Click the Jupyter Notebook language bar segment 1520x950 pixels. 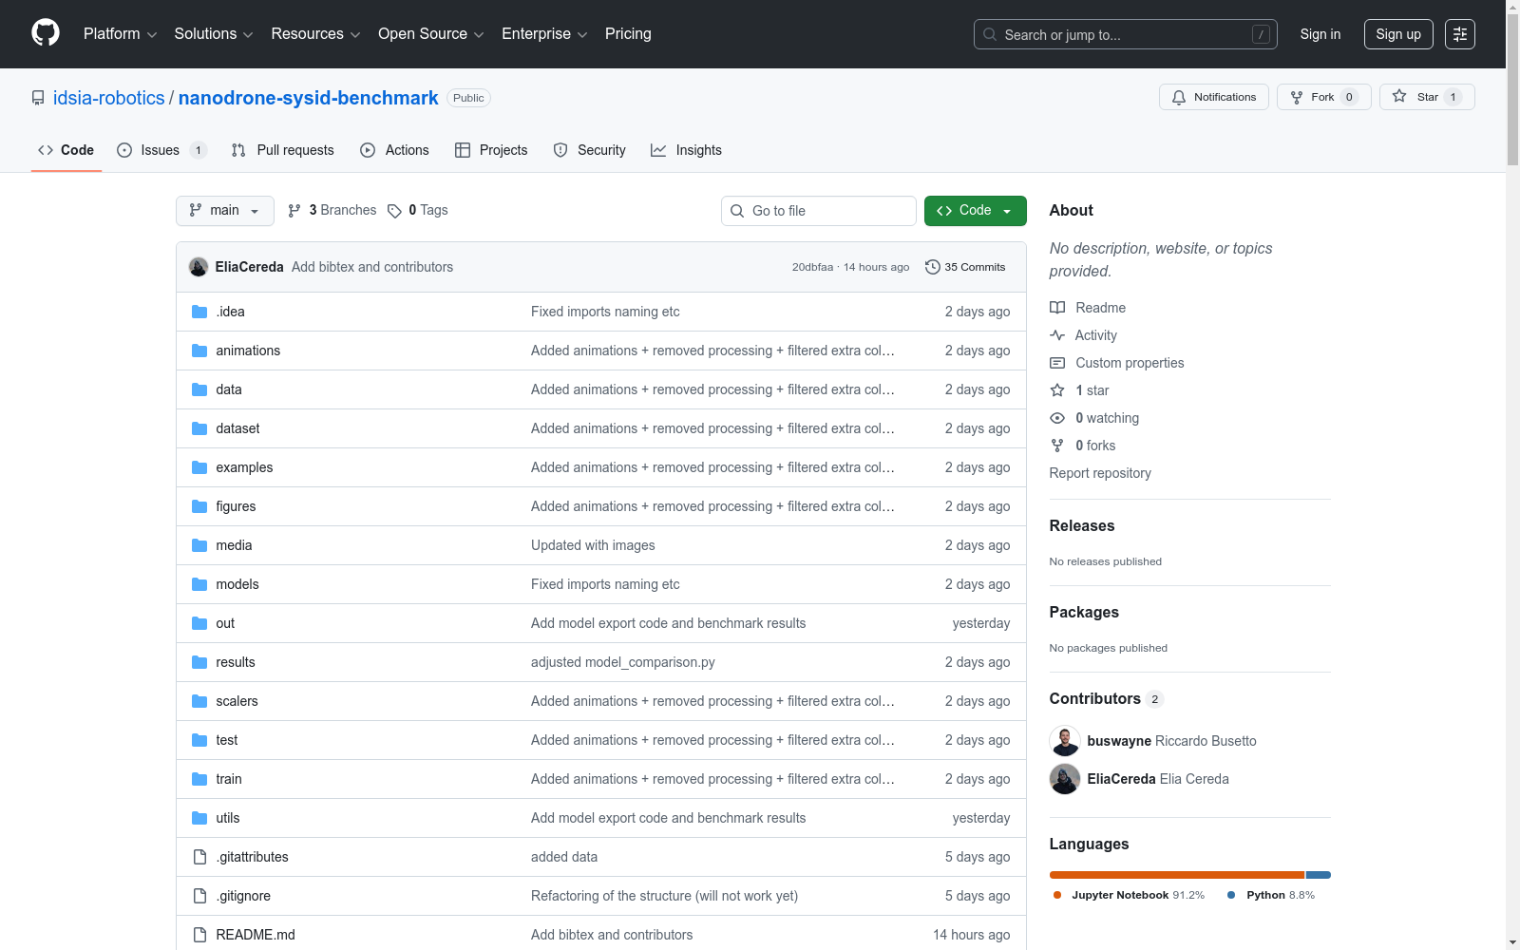[1177, 875]
